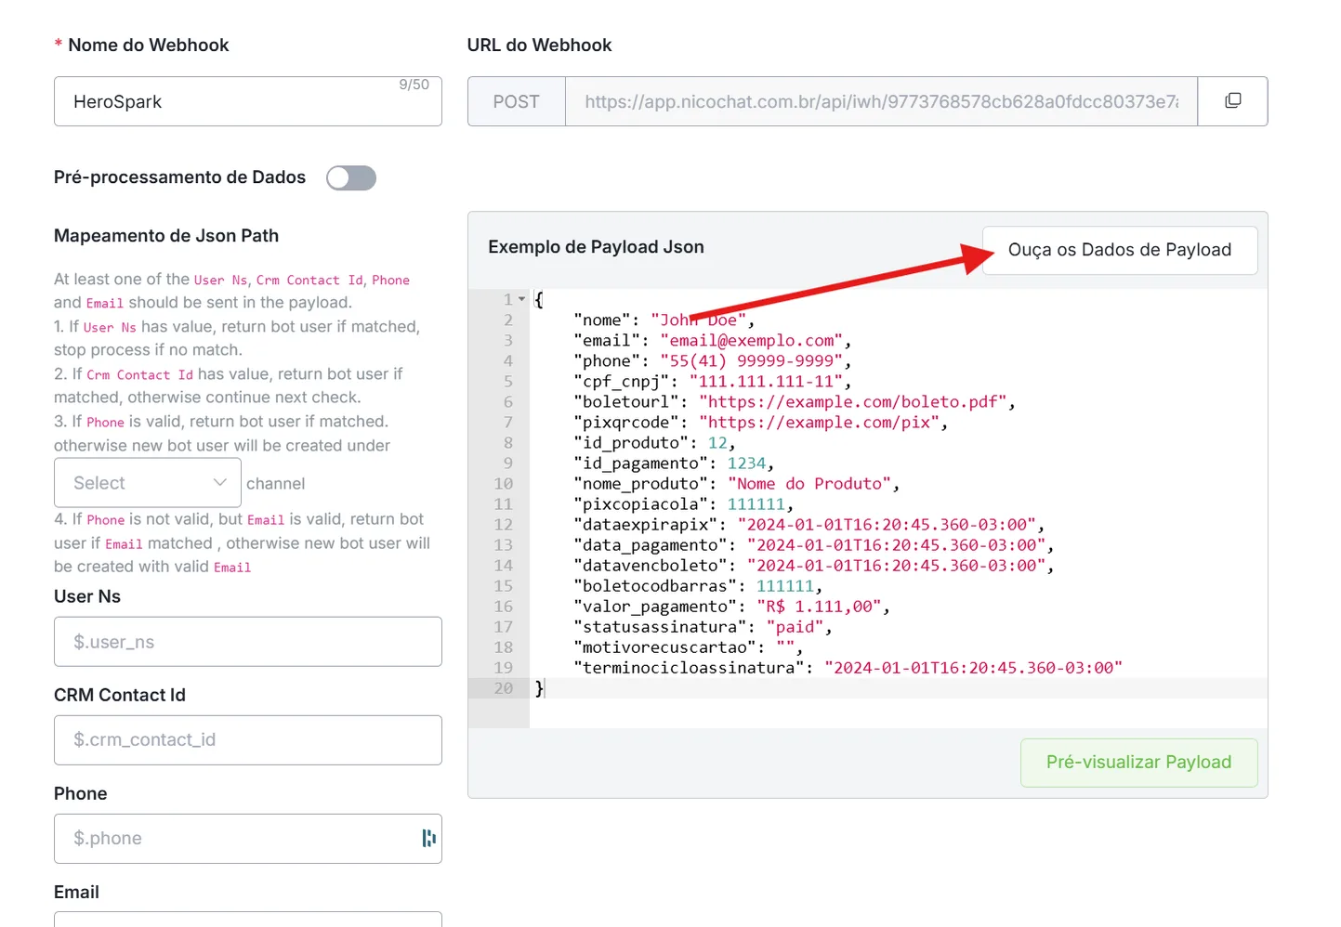Click the Phone $.phone input field
Screen dimensions: 1341x927
(248, 839)
